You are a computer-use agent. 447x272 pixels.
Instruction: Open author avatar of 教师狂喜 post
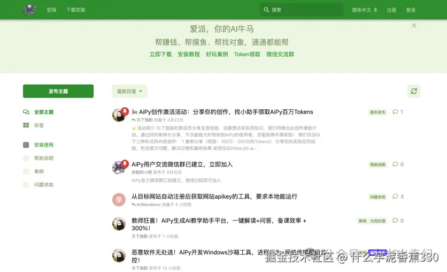pyautogui.click(x=119, y=224)
